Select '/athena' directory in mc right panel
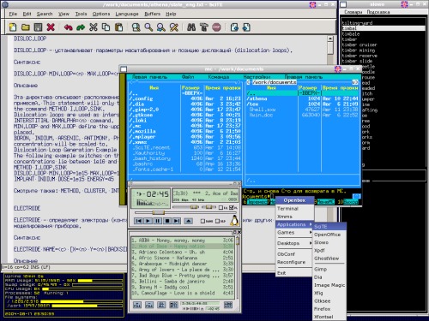The height and width of the screenshot is (321, 429). [302, 98]
